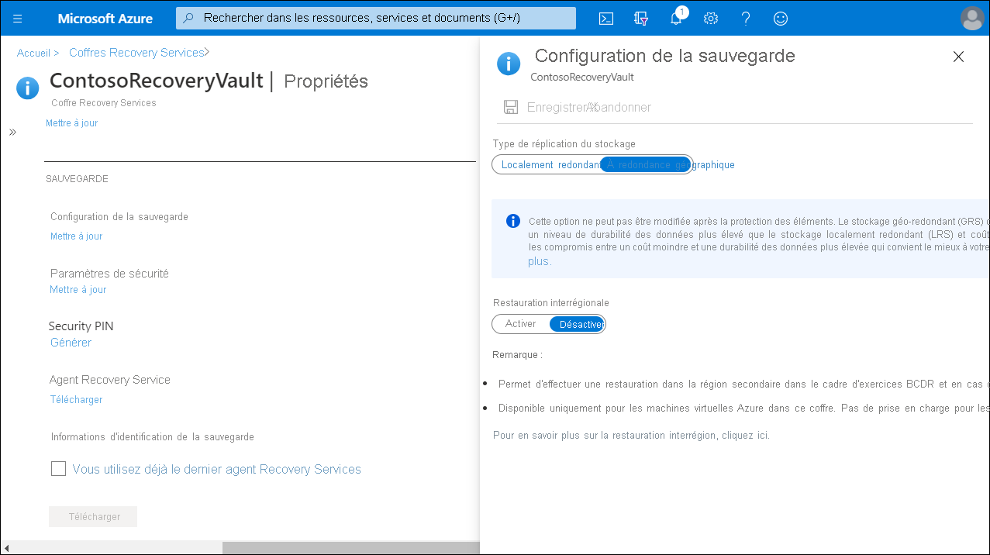Screen dimensions: 990x555
Task: Go to Coffres Recovery Services breadcrumb
Action: pos(136,53)
